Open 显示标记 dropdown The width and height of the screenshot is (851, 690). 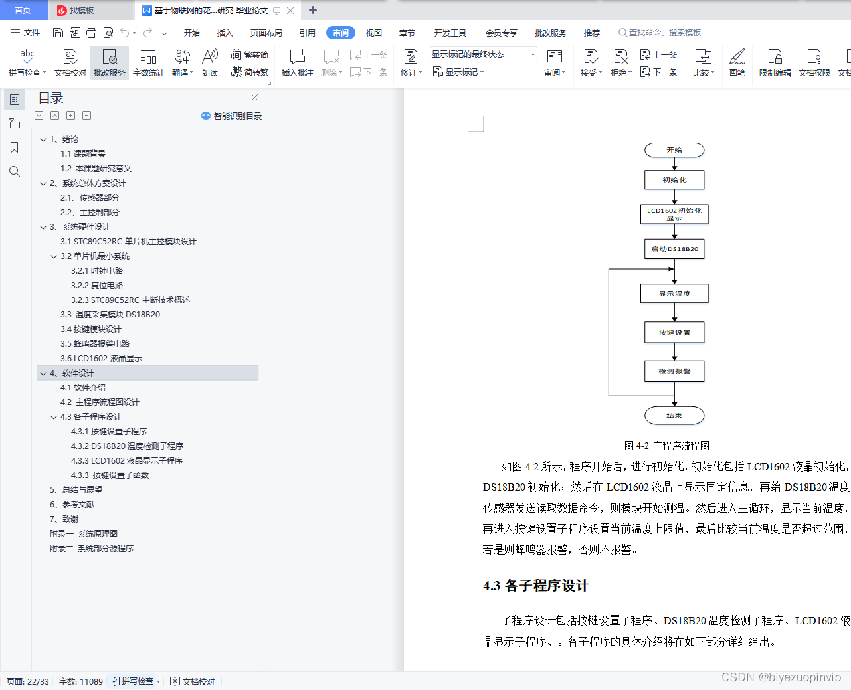point(458,72)
